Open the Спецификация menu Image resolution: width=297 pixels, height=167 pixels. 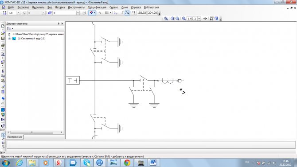[x=97, y=7]
